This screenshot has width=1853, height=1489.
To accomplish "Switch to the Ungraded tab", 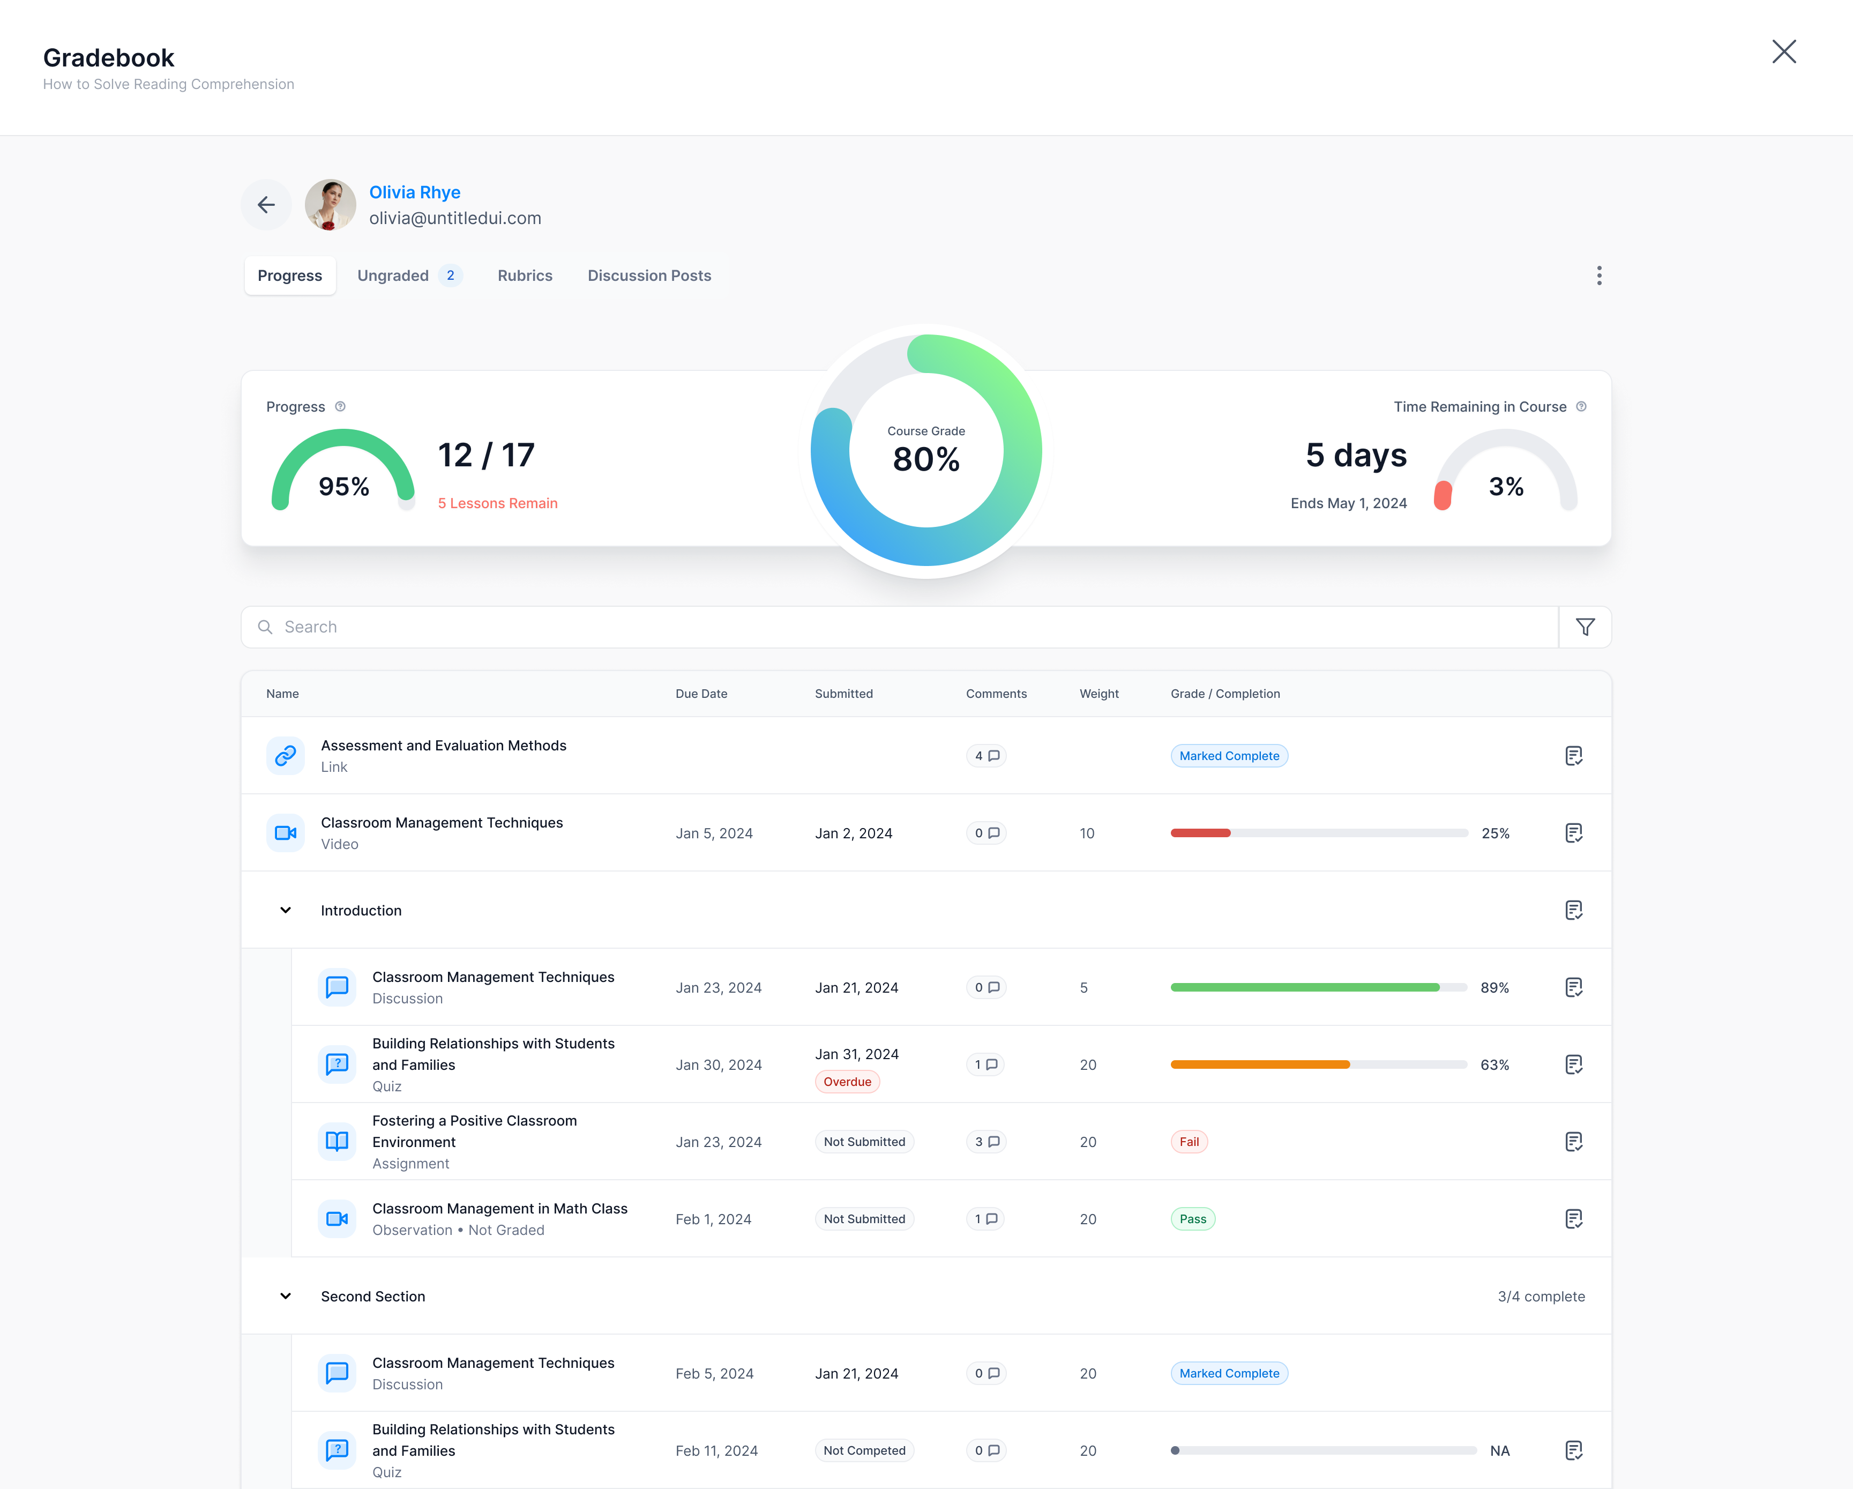I will [x=410, y=275].
